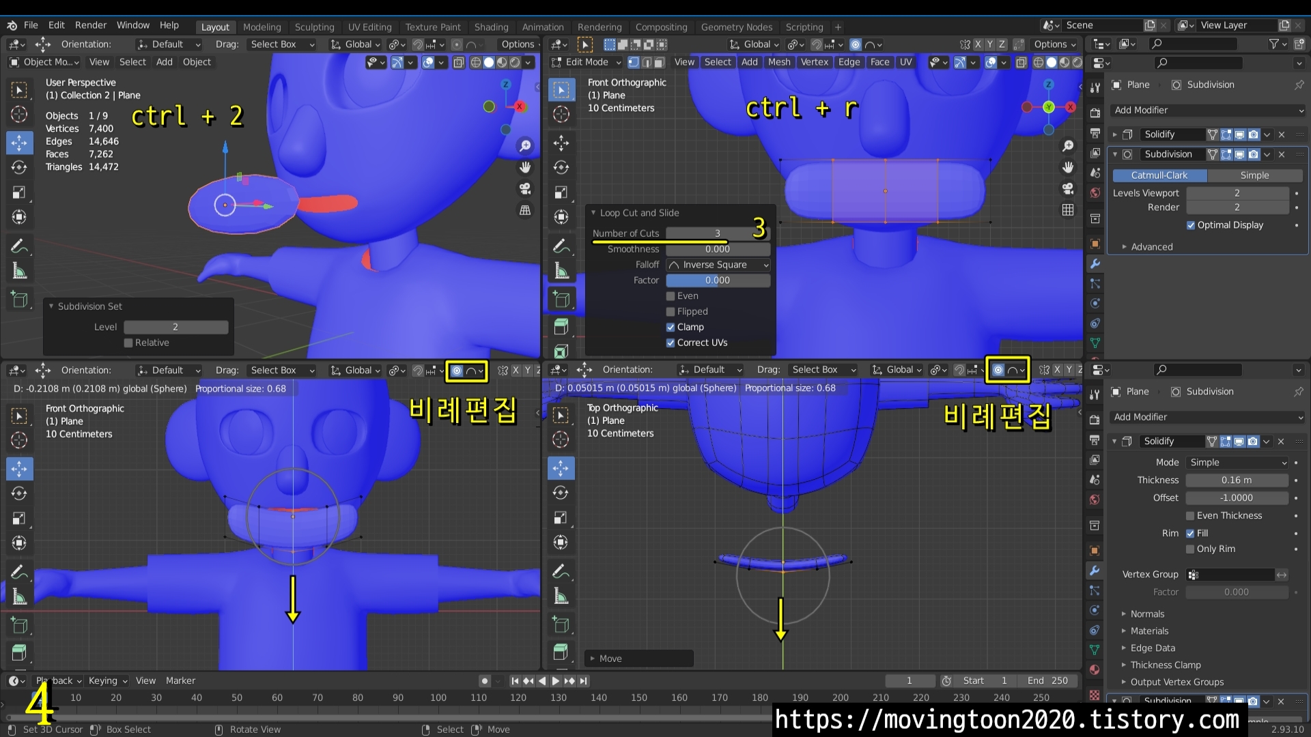Uncheck Correct UVs in Loop Cut panel

[671, 343]
